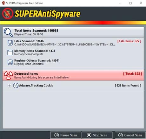Click 'Files Scanned: 93616' label
This screenshot has height=139, width=146.
point(29,41)
